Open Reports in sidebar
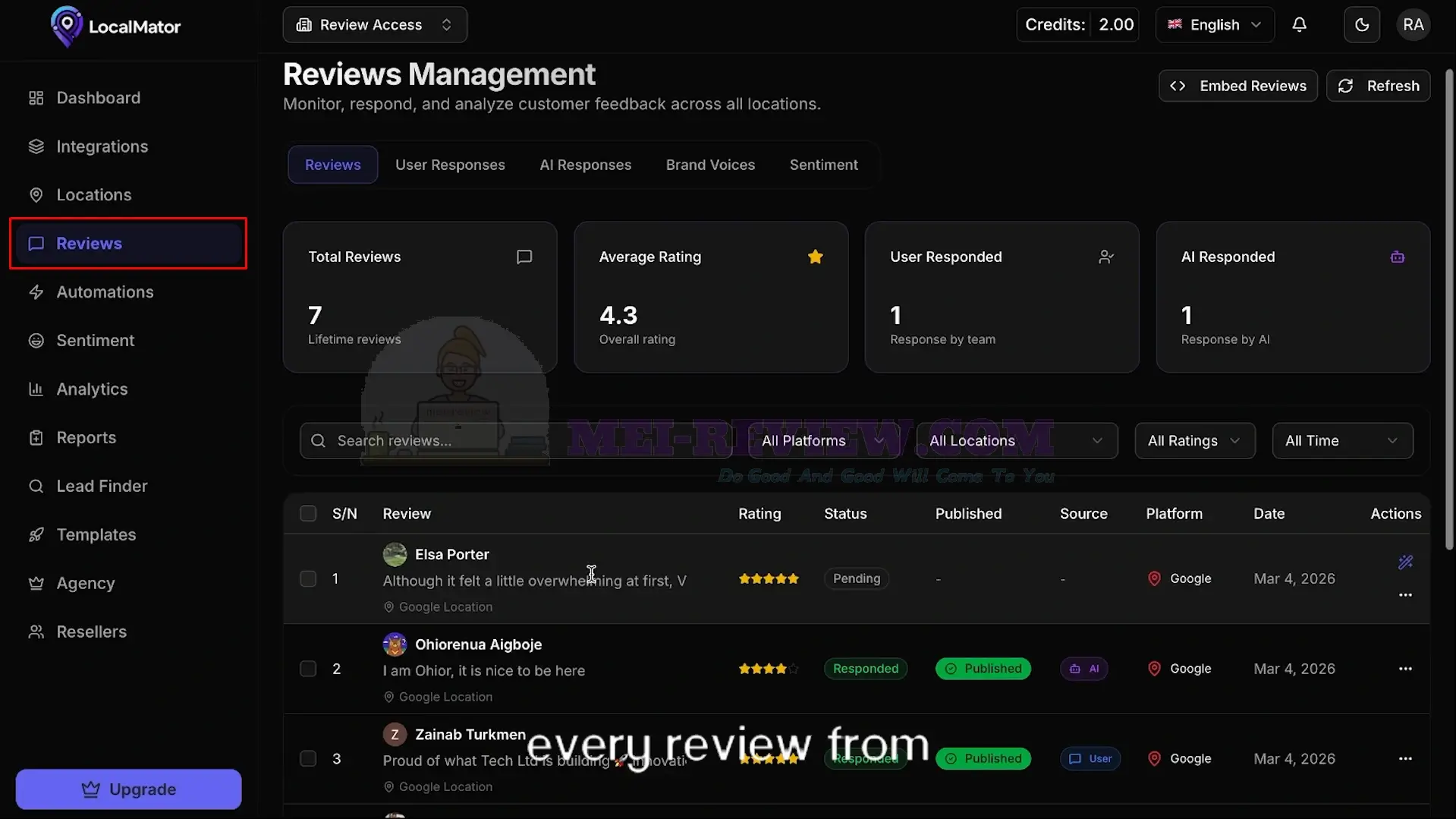The image size is (1456, 819). click(x=128, y=438)
